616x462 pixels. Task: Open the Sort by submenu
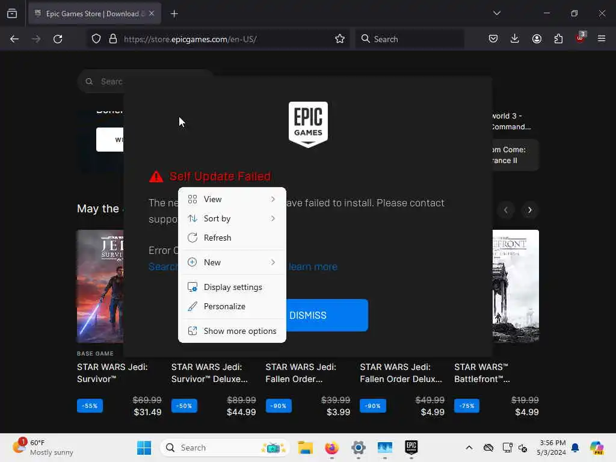pos(232,219)
